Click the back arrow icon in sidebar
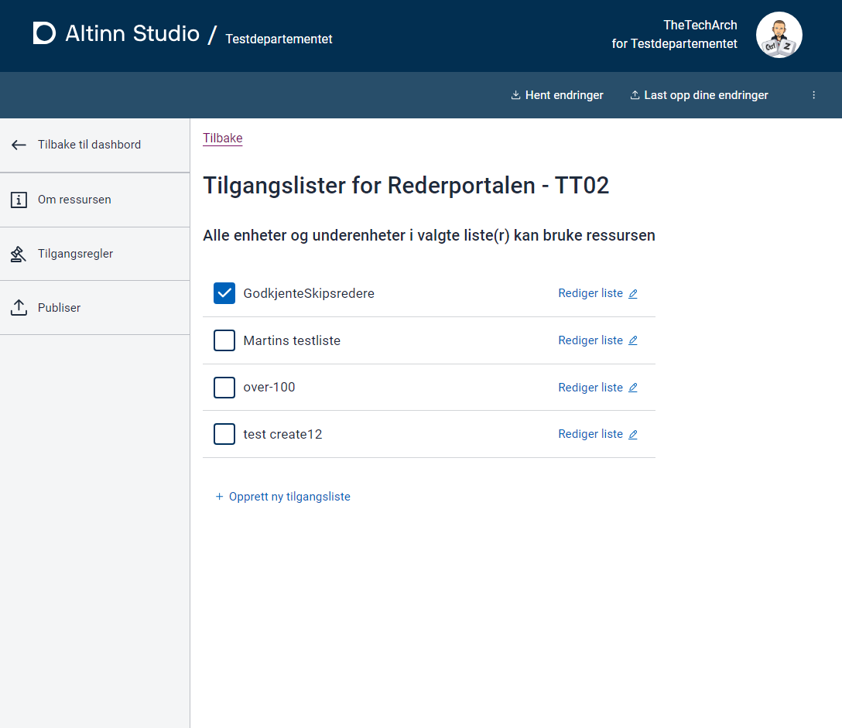Screen dimensions: 842x728 (x=19, y=145)
